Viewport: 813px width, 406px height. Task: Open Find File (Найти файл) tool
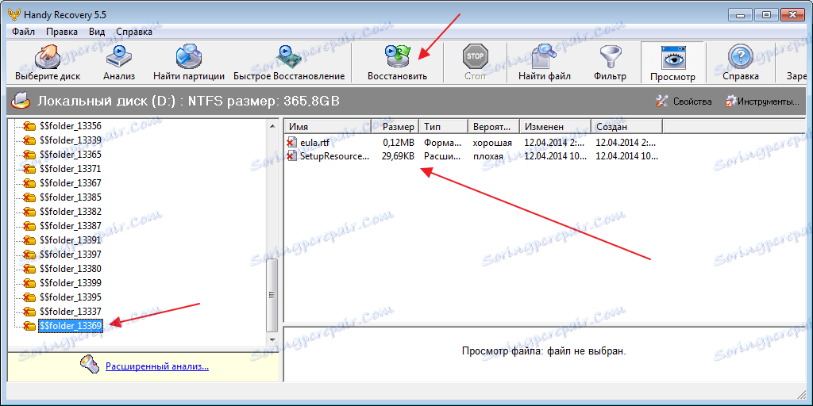(545, 63)
